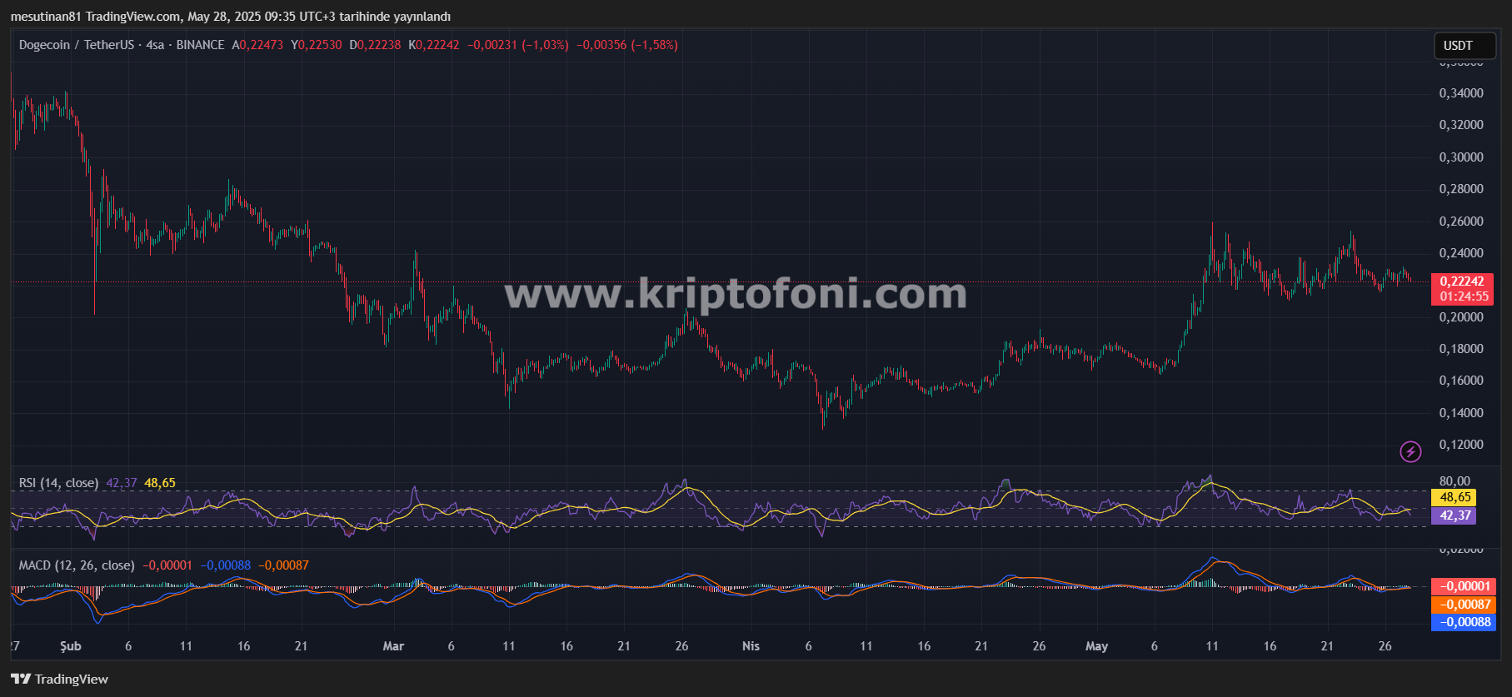Image resolution: width=1512 pixels, height=697 pixels.
Task: Click the red MACD histogram tag -0,00001
Action: (x=1464, y=586)
